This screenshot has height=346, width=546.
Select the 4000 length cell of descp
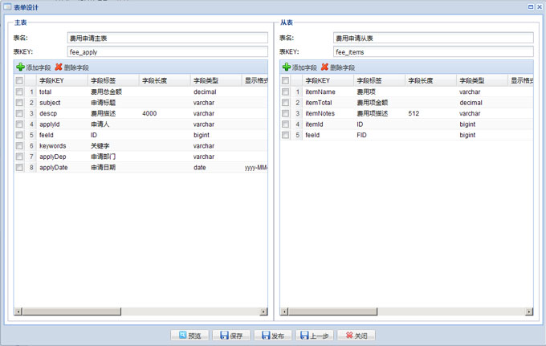tap(165, 113)
